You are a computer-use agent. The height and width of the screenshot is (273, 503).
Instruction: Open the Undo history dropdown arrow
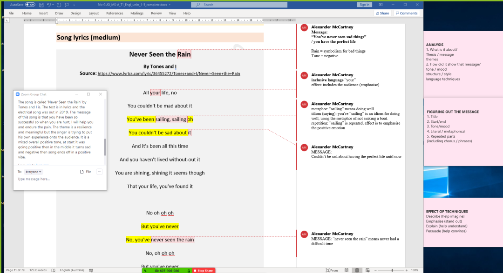tap(53, 5)
